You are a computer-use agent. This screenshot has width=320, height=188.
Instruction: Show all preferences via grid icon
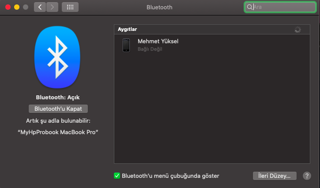click(x=70, y=8)
